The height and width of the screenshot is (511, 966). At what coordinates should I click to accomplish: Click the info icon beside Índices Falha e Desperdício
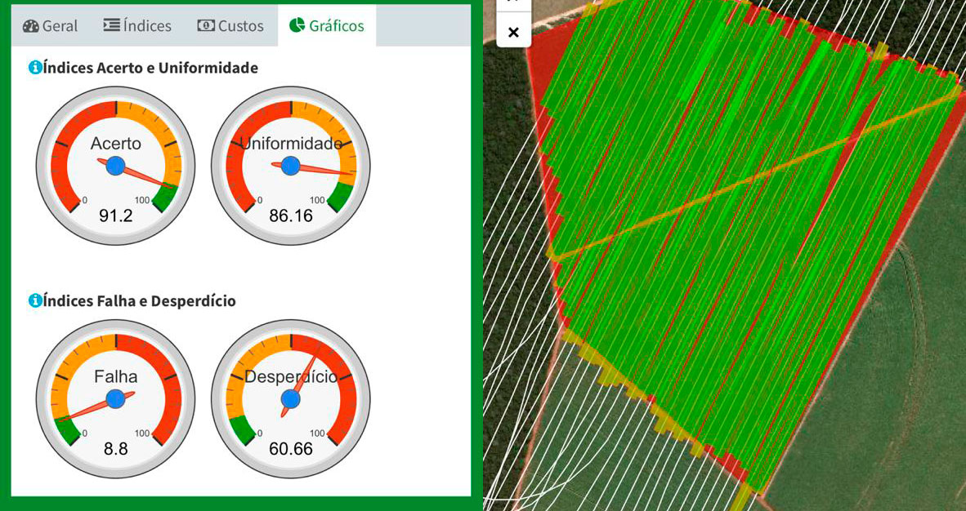pyautogui.click(x=35, y=301)
